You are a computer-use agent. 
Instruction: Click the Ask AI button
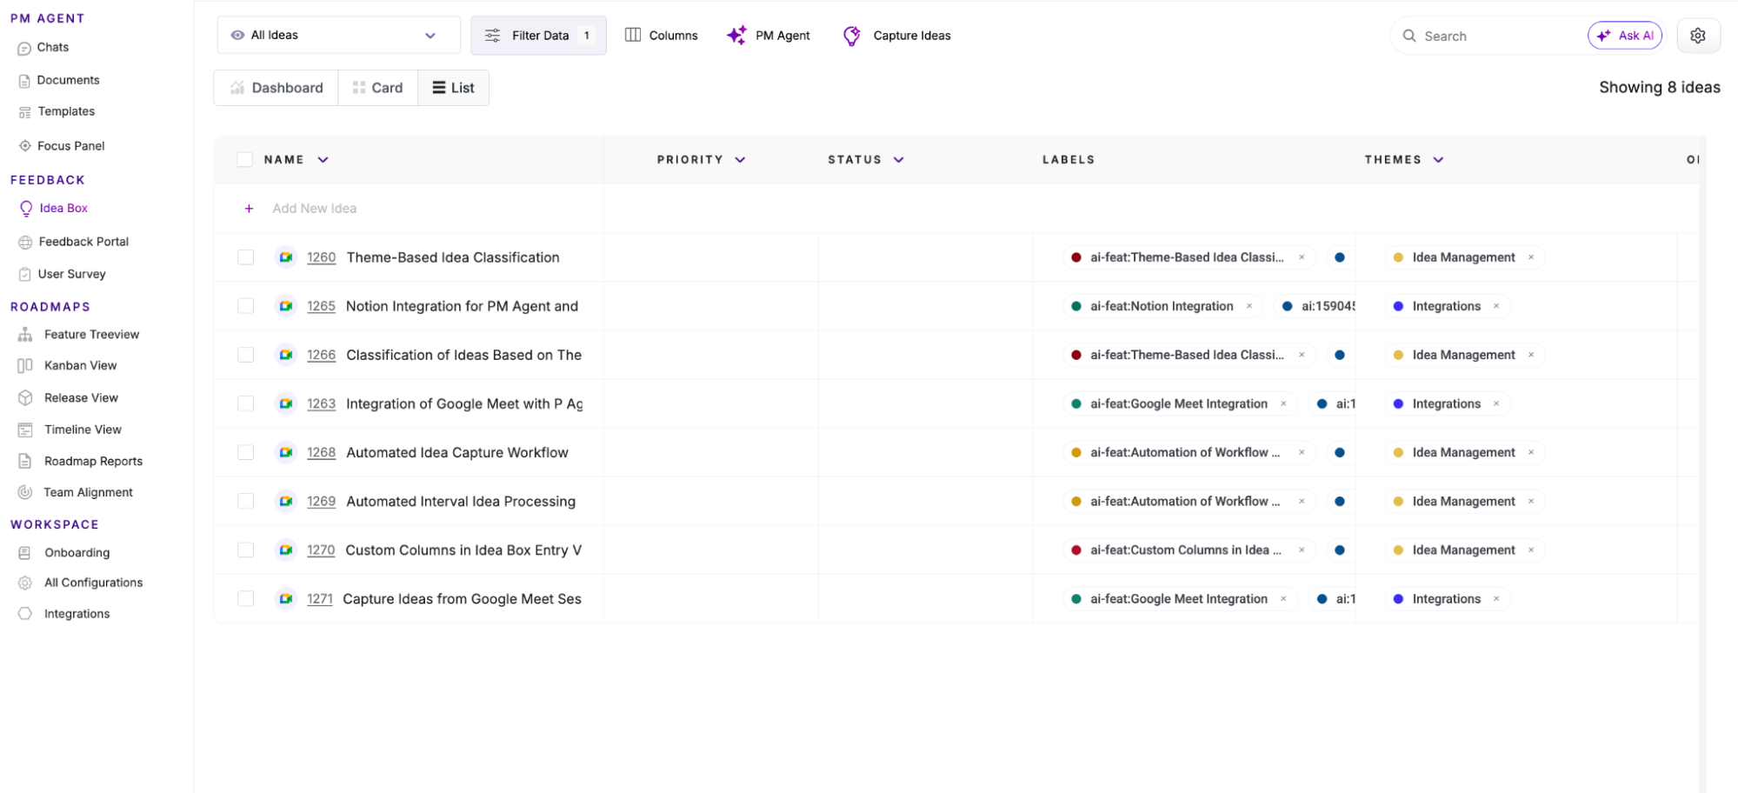(1624, 36)
